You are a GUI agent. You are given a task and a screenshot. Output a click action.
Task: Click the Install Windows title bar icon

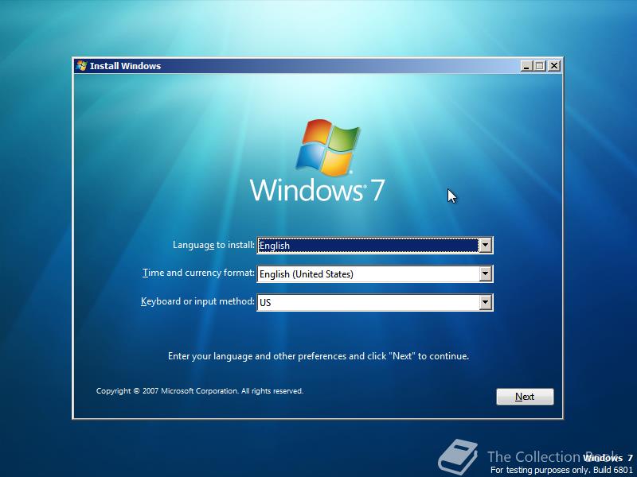pos(81,66)
